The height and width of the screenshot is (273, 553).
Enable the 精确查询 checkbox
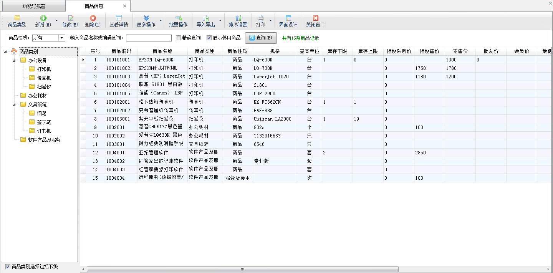point(178,38)
